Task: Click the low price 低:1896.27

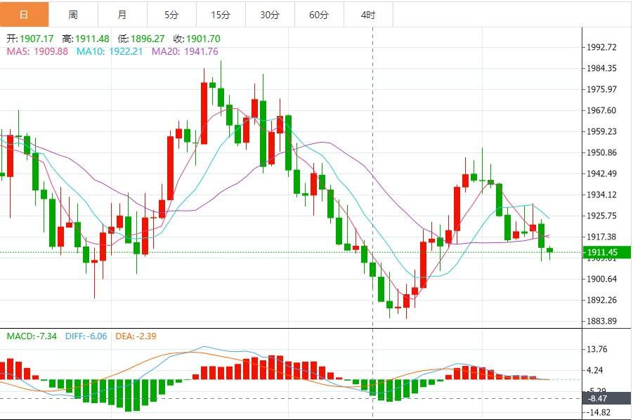Action: (141, 39)
